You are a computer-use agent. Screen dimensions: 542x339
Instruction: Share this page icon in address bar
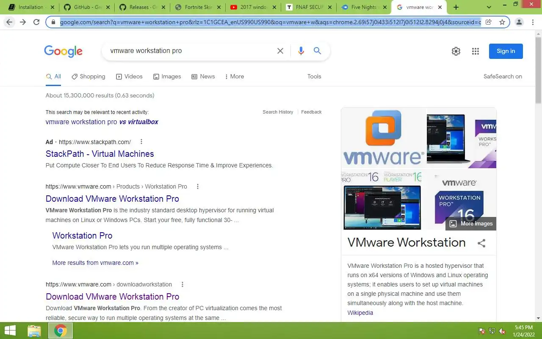[x=489, y=22]
